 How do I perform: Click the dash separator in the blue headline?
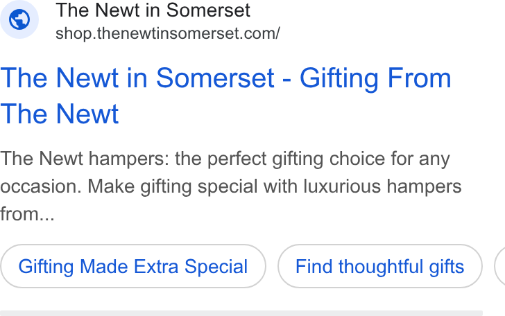tap(287, 79)
